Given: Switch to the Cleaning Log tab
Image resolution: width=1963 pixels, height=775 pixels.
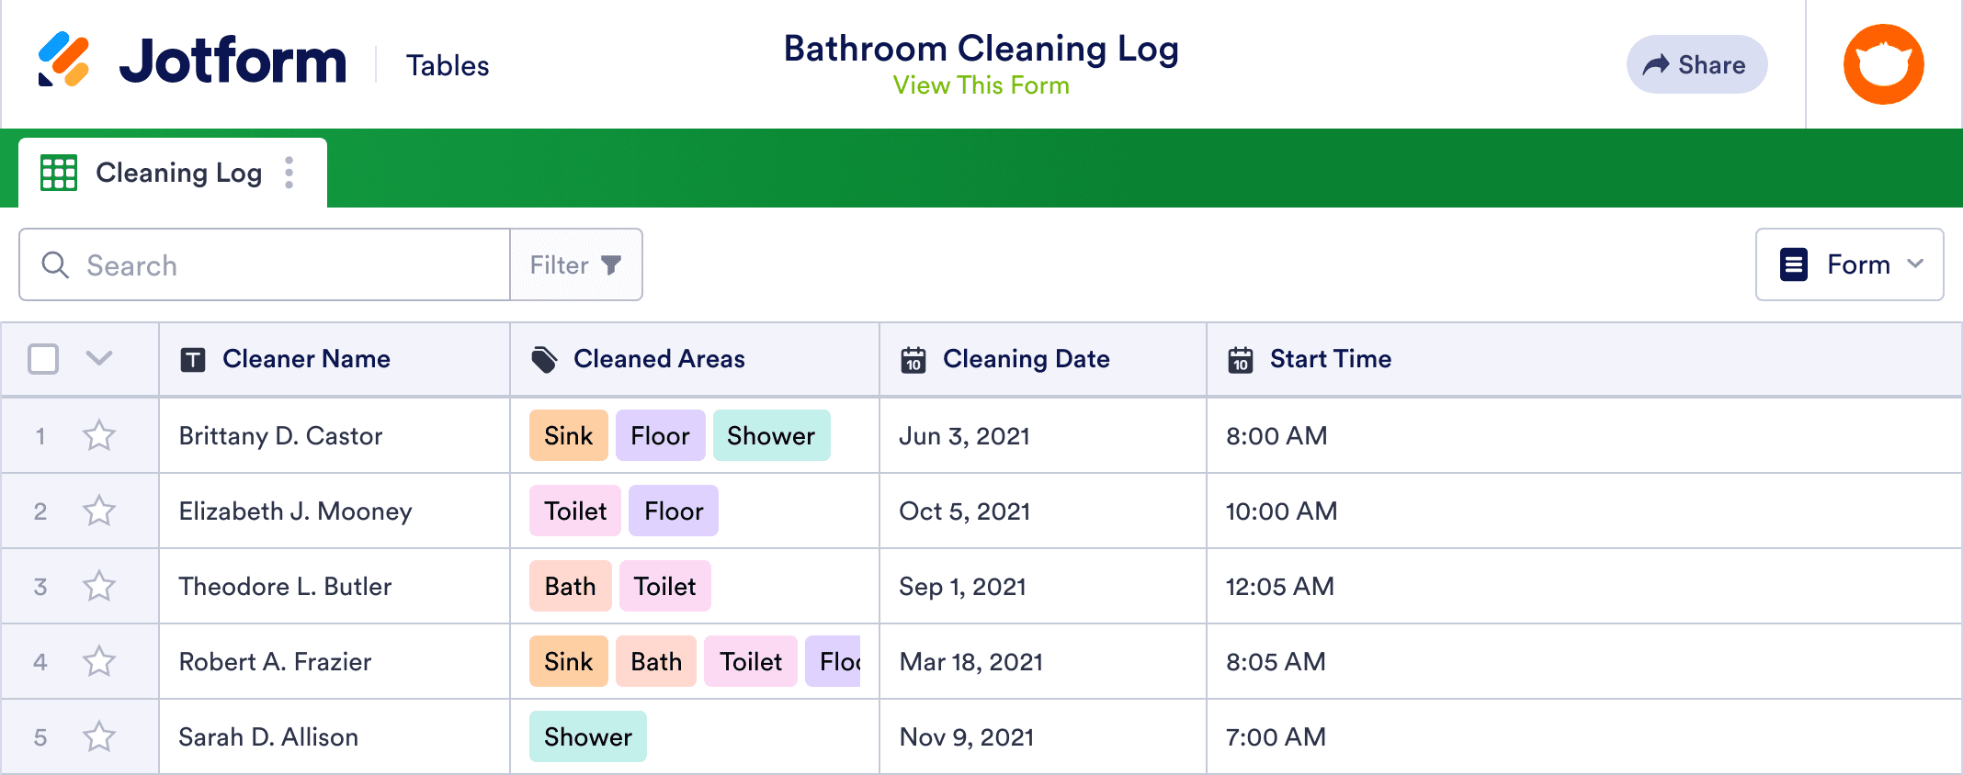Looking at the screenshot, I should (x=178, y=173).
